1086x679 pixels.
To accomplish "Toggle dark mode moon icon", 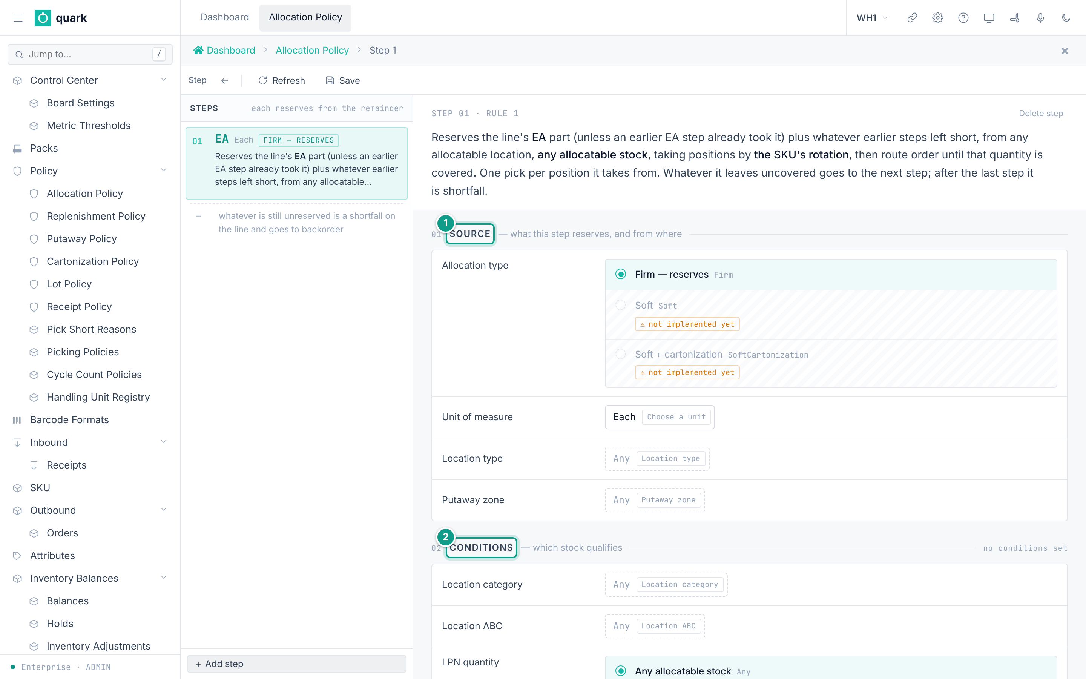I will click(x=1066, y=18).
